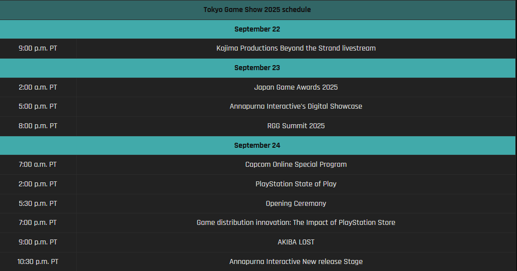This screenshot has height=271, width=517.
Task: Select the 5:00 p.m. PT time cell
Action: pos(38,106)
